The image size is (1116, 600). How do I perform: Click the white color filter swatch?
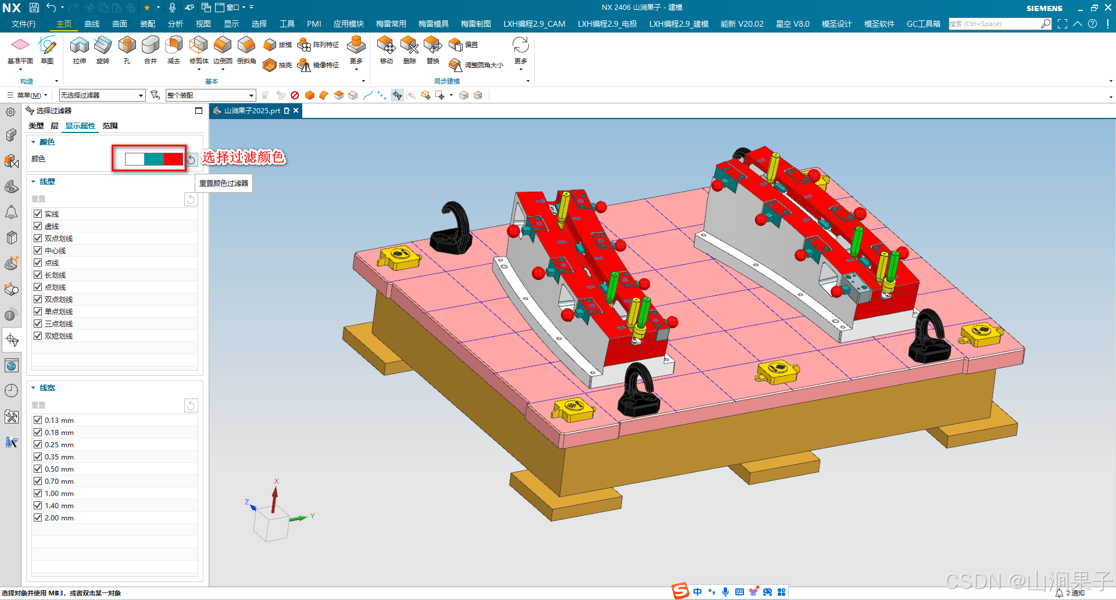pyautogui.click(x=134, y=159)
